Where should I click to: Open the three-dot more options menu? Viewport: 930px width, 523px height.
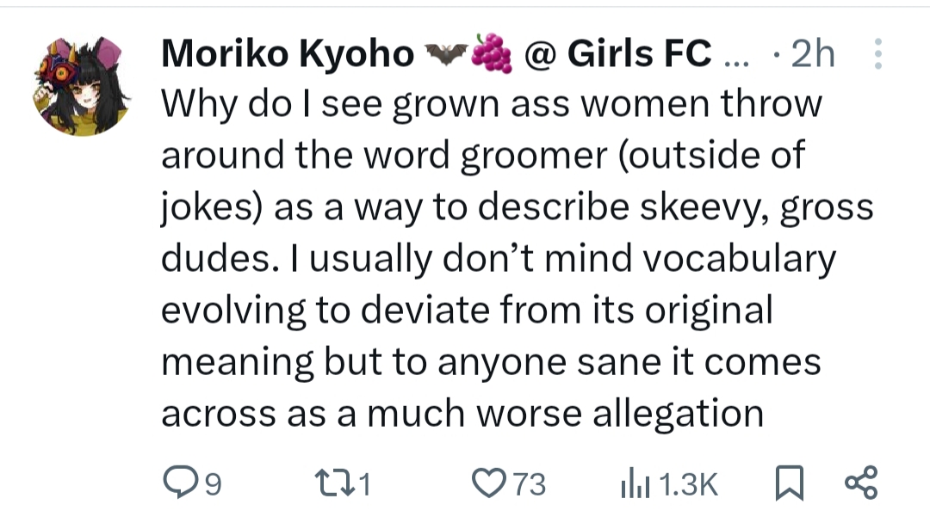pyautogui.click(x=878, y=54)
